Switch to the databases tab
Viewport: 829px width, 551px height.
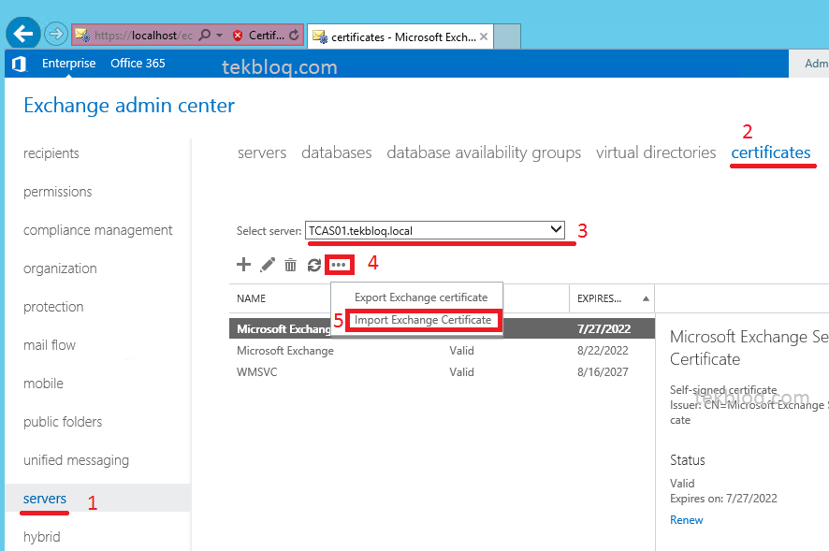pyautogui.click(x=336, y=152)
